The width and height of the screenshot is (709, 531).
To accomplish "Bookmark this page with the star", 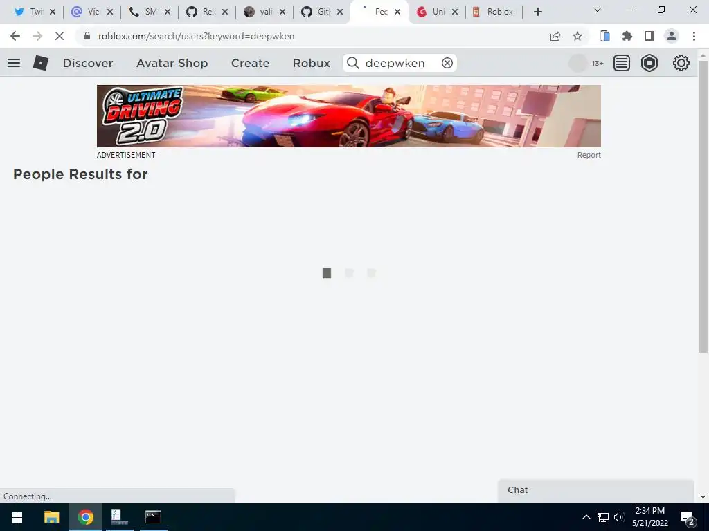I will point(577,36).
